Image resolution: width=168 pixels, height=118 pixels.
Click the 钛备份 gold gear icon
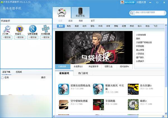20,29
